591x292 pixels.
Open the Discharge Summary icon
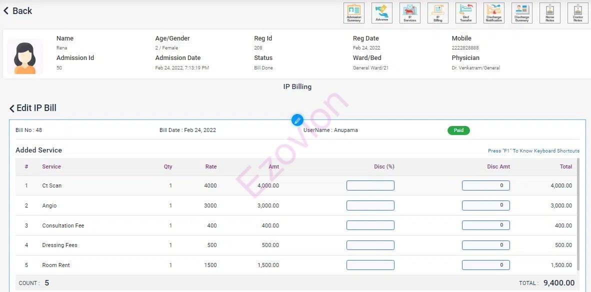[x=522, y=13]
